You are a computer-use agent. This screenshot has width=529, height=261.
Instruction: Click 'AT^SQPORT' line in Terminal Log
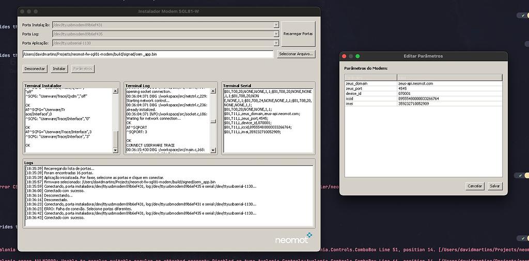pos(136,127)
